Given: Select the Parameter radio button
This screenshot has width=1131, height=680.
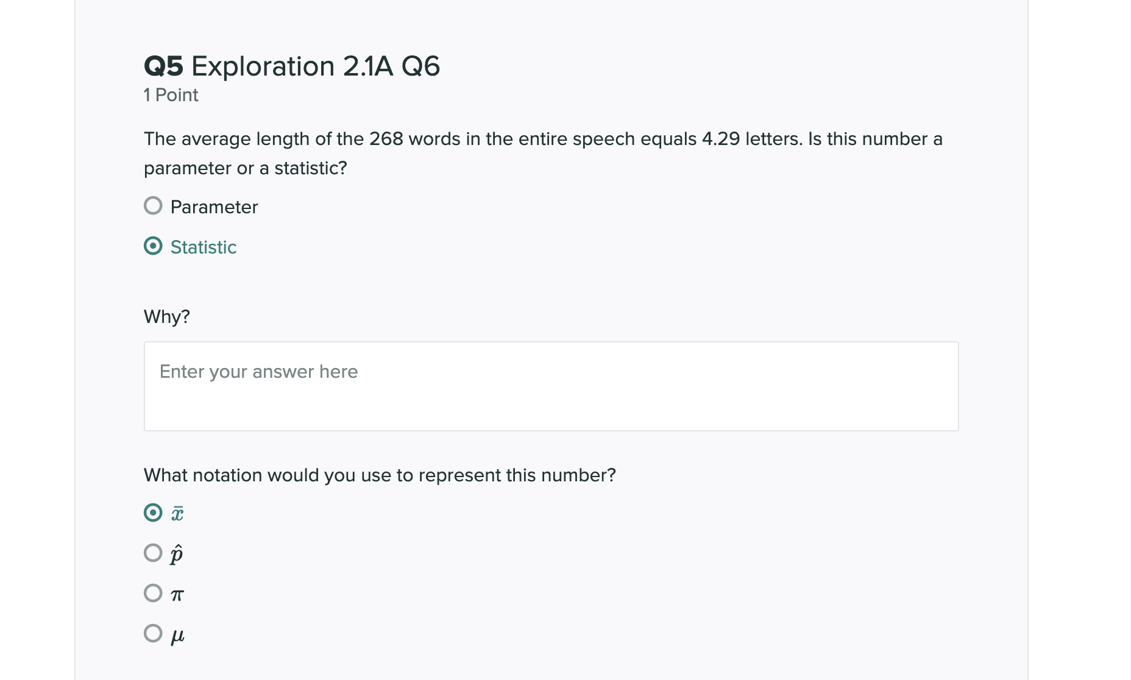Looking at the screenshot, I should tap(153, 207).
